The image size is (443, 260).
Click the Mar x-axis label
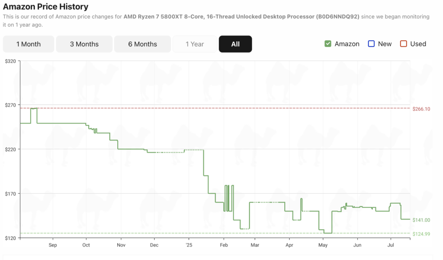[255, 245]
